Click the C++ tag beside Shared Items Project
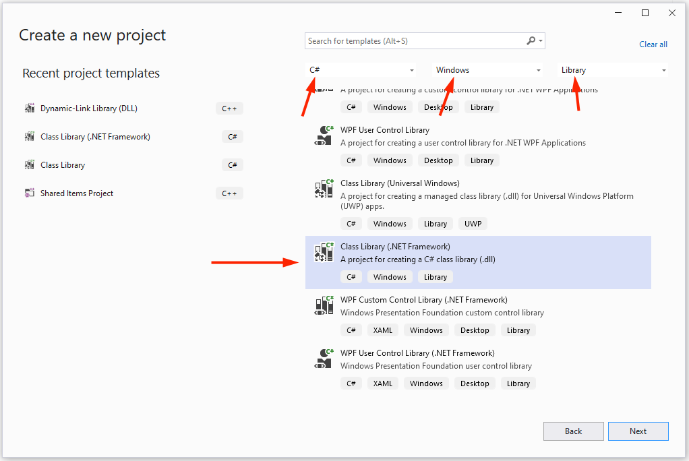The image size is (689, 461). 229,193
